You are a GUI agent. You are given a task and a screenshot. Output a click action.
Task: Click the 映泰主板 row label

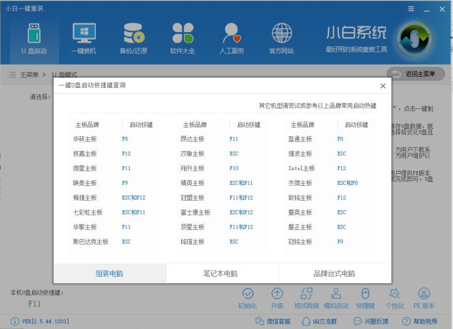[85, 183]
